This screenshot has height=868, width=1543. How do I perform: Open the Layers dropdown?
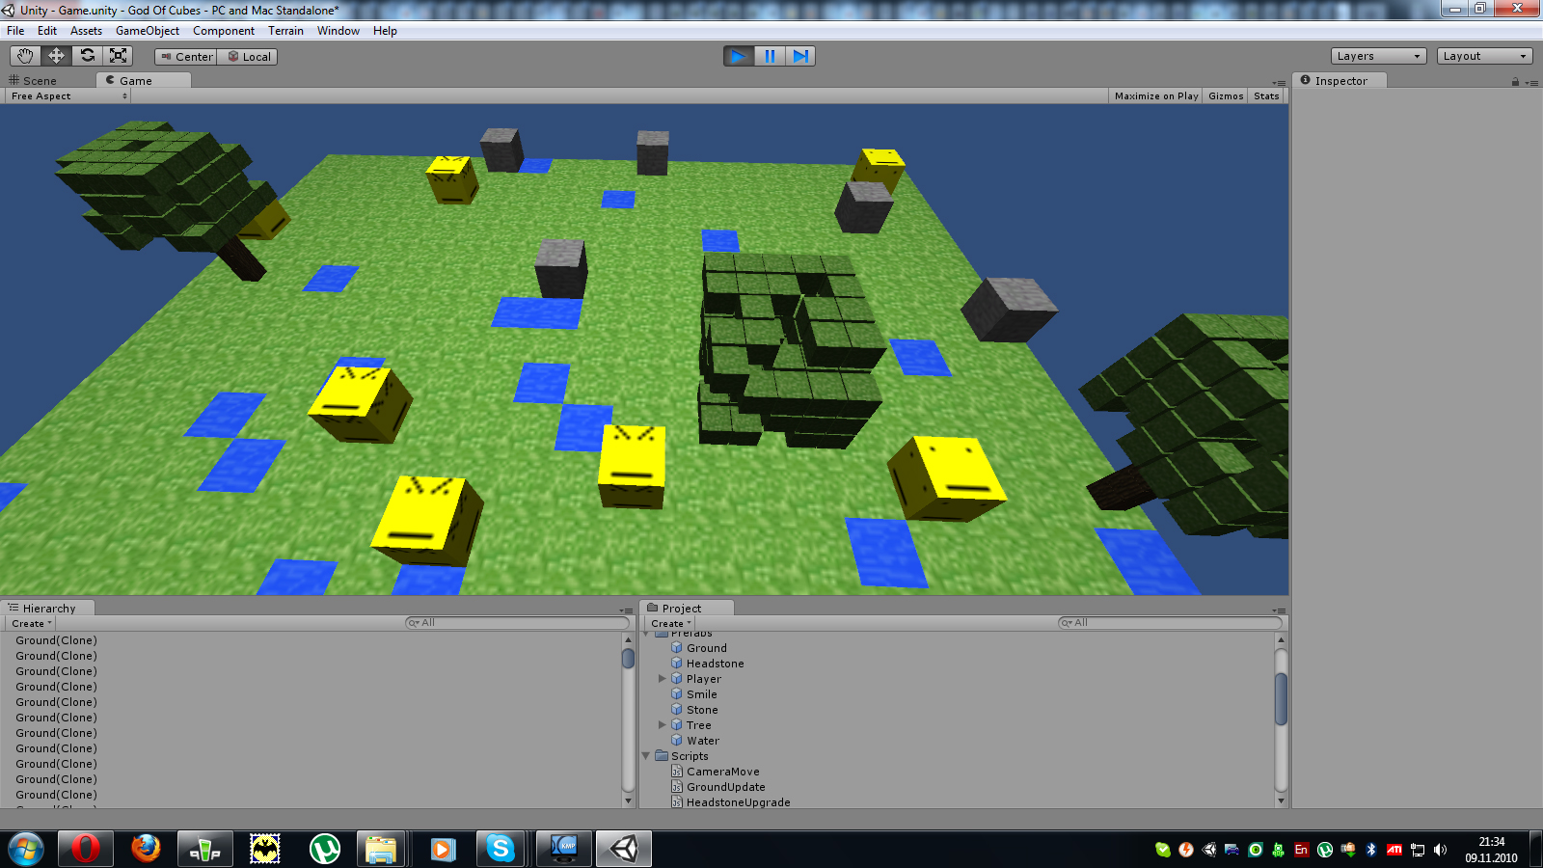(1378, 56)
